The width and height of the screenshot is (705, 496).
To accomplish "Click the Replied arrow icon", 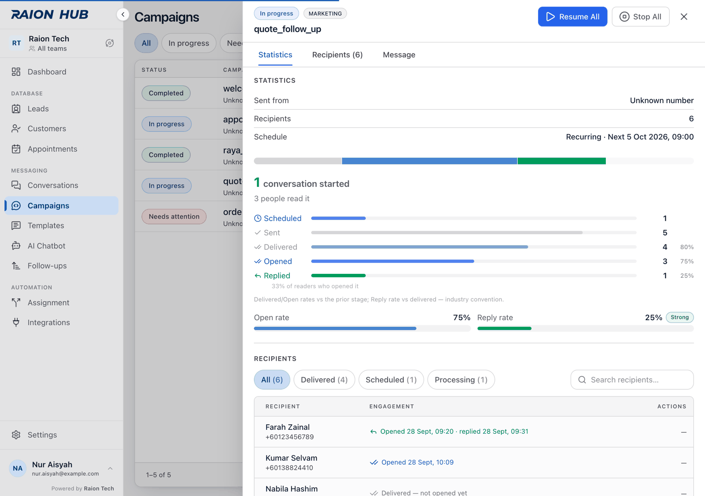I will point(258,276).
